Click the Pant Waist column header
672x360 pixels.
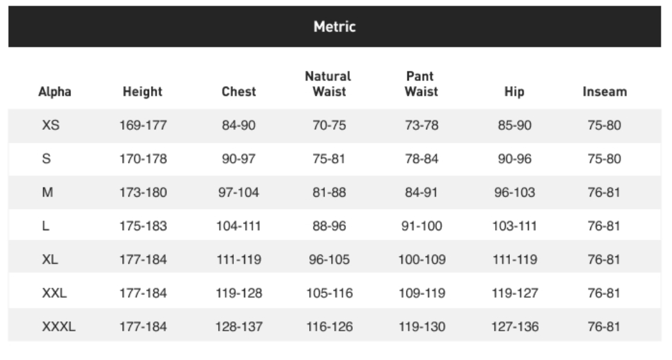click(421, 84)
